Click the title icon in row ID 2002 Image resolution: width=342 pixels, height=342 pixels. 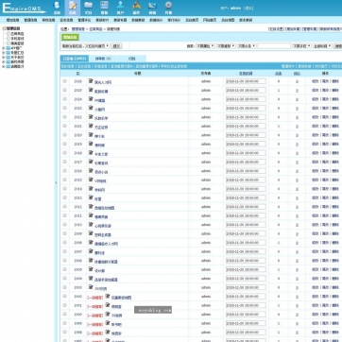[x=108, y=297]
